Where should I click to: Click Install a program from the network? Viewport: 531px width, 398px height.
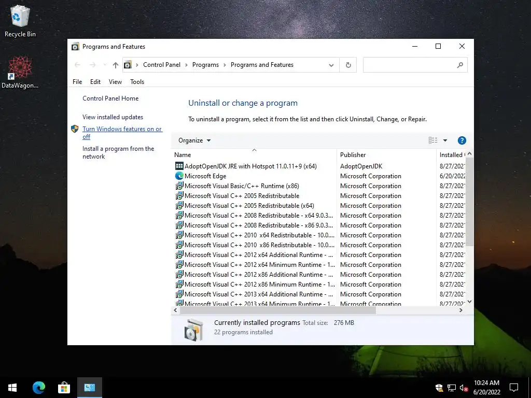(118, 153)
